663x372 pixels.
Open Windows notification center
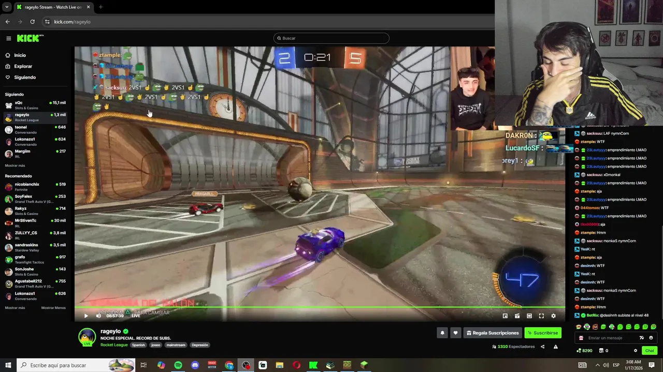(x=651, y=365)
